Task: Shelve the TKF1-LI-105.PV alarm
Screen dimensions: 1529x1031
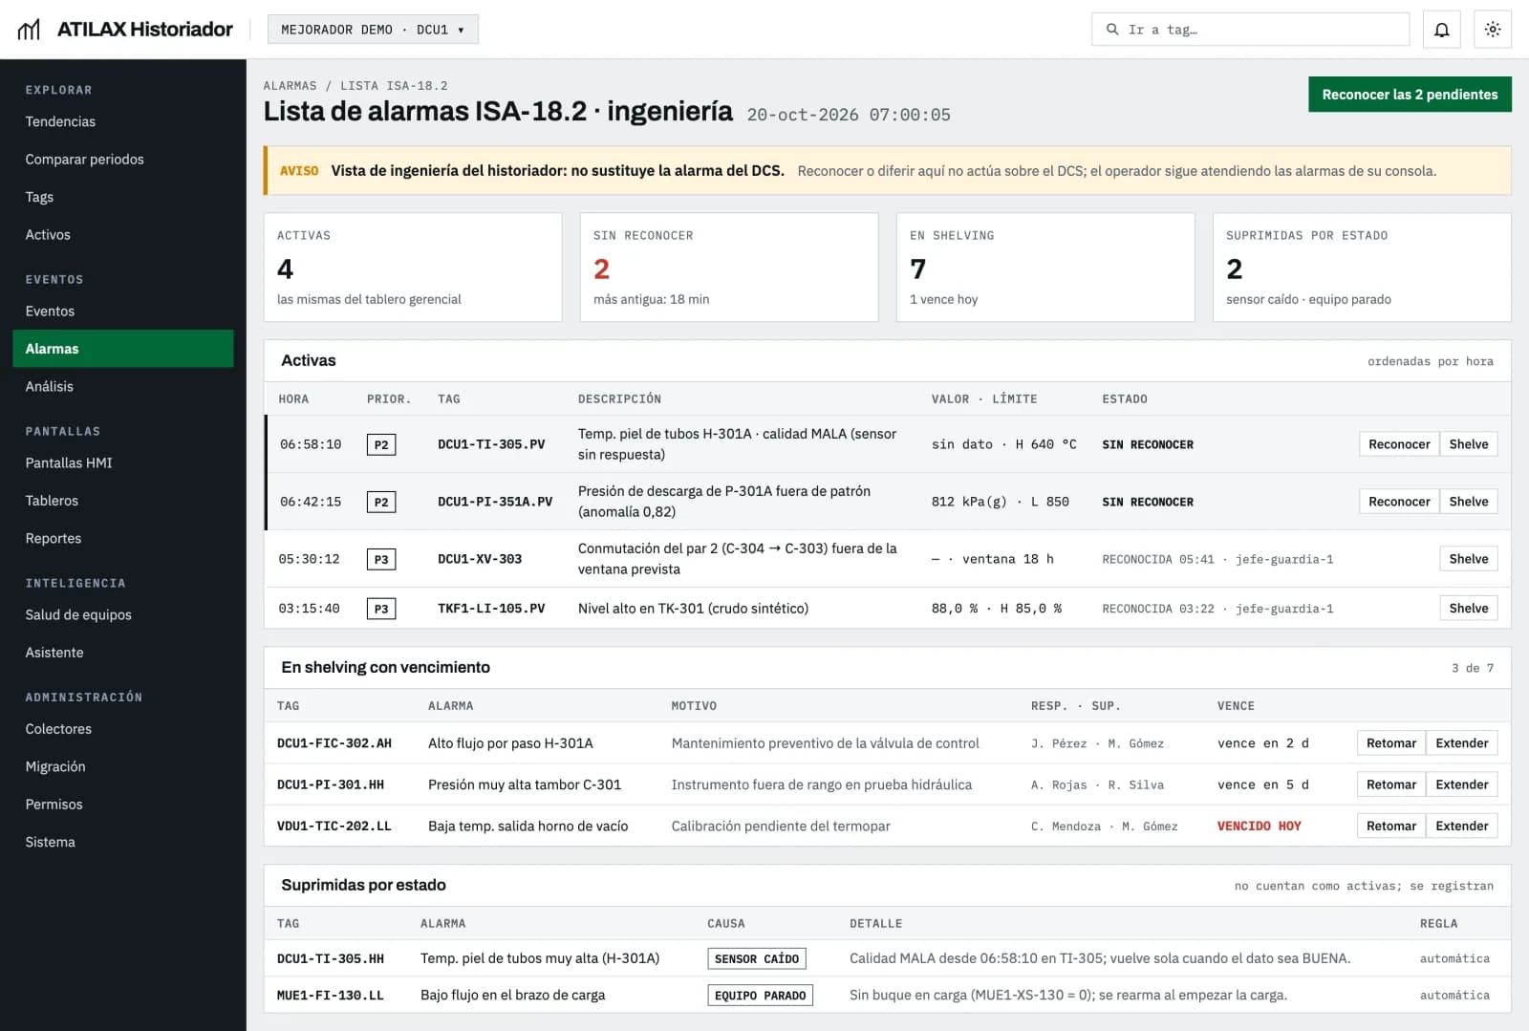Action: click(x=1469, y=609)
